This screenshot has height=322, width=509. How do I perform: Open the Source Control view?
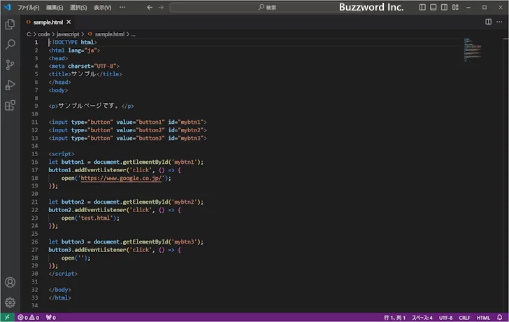coord(10,64)
